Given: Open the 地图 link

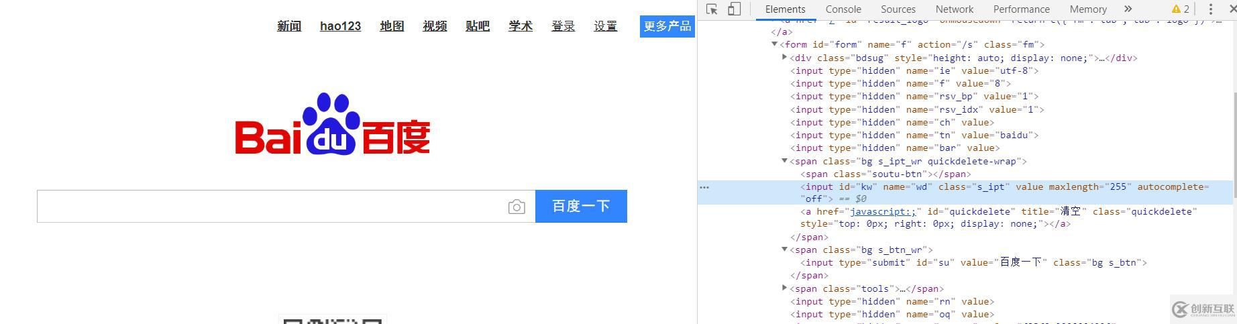Looking at the screenshot, I should [x=392, y=26].
